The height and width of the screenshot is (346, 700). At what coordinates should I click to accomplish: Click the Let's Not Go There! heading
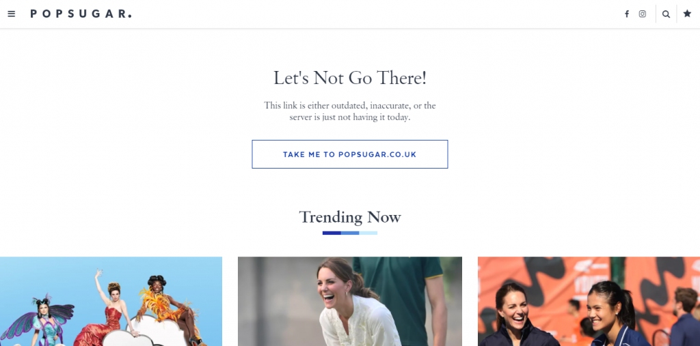coord(350,78)
